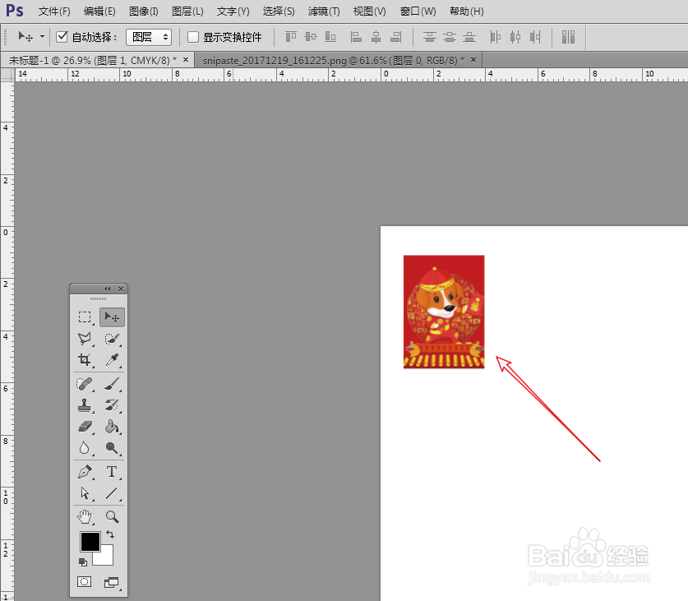
Task: Align right edges
Action: pyautogui.click(x=395, y=37)
